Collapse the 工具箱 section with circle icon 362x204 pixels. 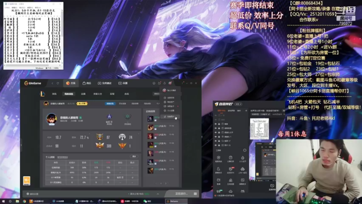[x=245, y=151]
